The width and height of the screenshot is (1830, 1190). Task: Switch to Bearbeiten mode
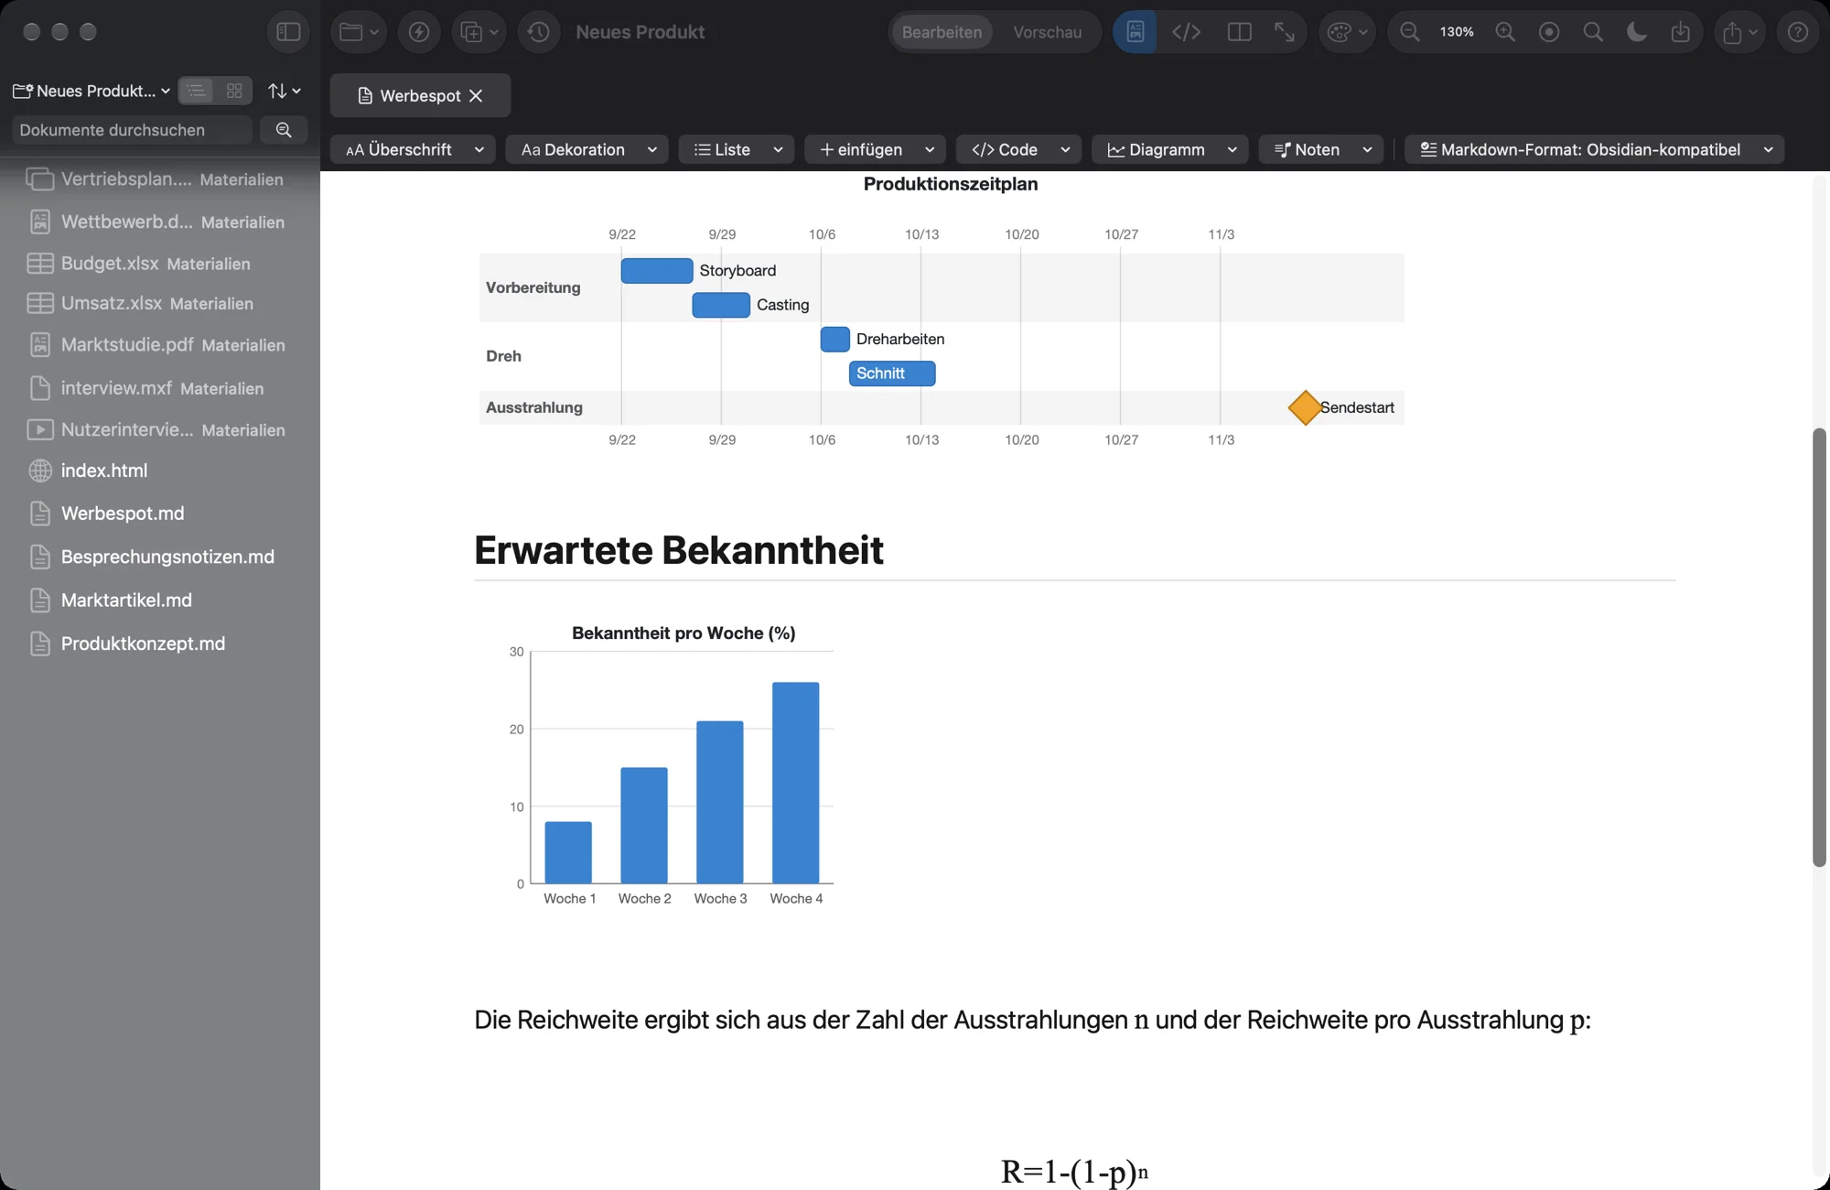click(942, 32)
